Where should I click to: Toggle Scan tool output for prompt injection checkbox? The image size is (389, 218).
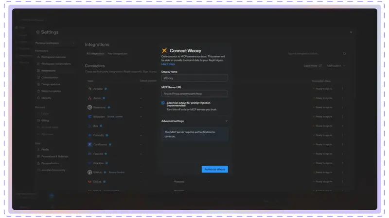click(163, 103)
